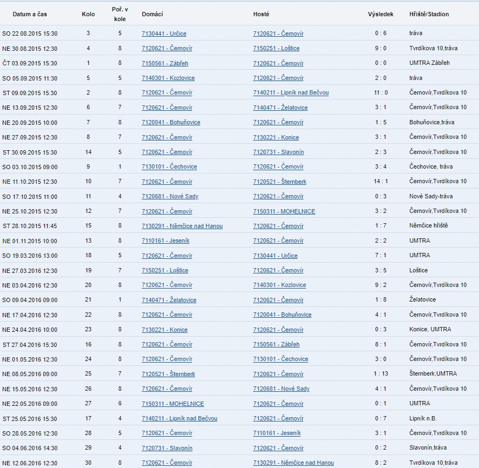Open the Šternberk guest team link
This screenshot has height=468, width=479.
coord(279,182)
